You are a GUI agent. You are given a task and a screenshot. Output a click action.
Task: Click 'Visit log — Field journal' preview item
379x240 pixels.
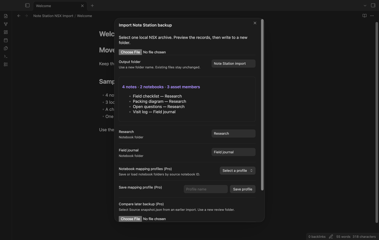click(x=154, y=112)
